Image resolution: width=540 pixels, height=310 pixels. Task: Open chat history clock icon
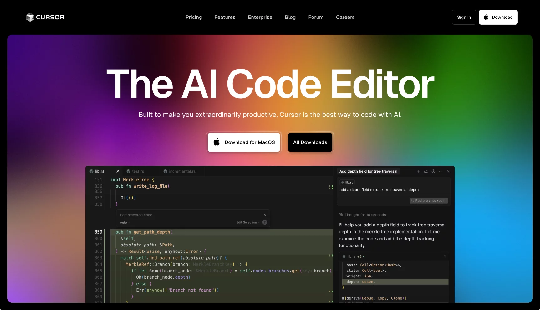pyautogui.click(x=433, y=171)
